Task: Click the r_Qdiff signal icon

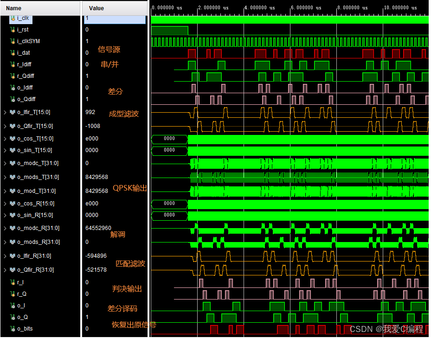Action: (13, 76)
